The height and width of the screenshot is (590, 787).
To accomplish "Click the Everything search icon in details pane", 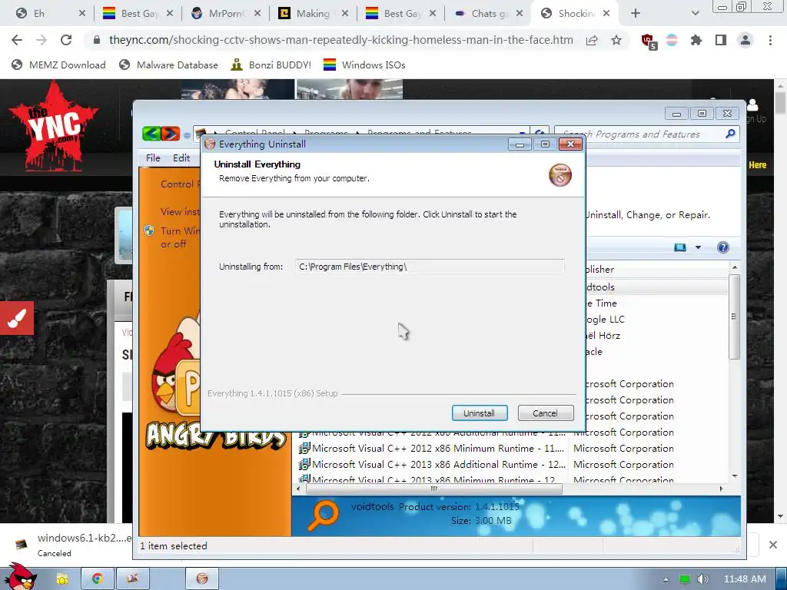I will pyautogui.click(x=324, y=515).
